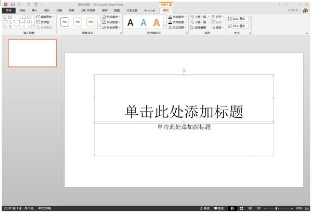Click the Save icon in quick access toolbar

[x=12, y=4]
